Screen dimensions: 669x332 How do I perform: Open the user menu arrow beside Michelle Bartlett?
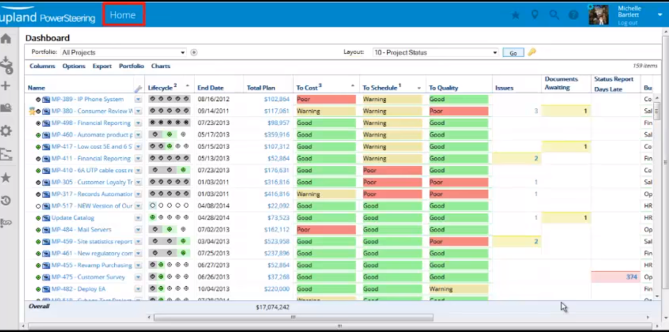(660, 15)
